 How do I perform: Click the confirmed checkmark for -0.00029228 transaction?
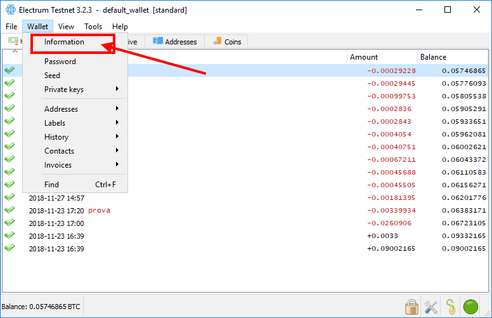[x=10, y=70]
